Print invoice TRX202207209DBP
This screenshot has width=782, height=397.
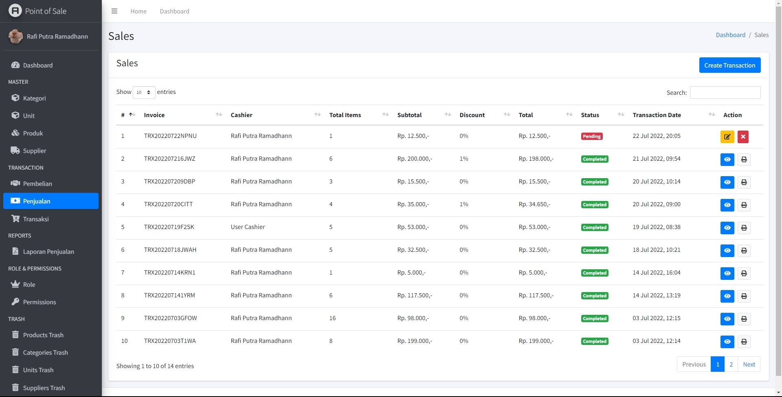pyautogui.click(x=744, y=182)
